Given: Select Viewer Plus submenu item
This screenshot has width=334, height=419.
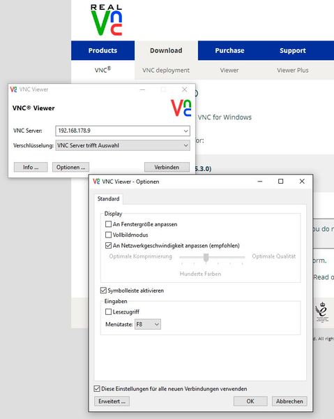Looking at the screenshot, I should pos(293,71).
